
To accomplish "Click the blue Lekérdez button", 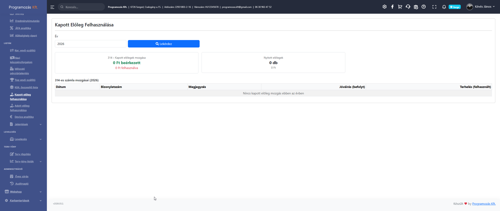I will click(164, 44).
